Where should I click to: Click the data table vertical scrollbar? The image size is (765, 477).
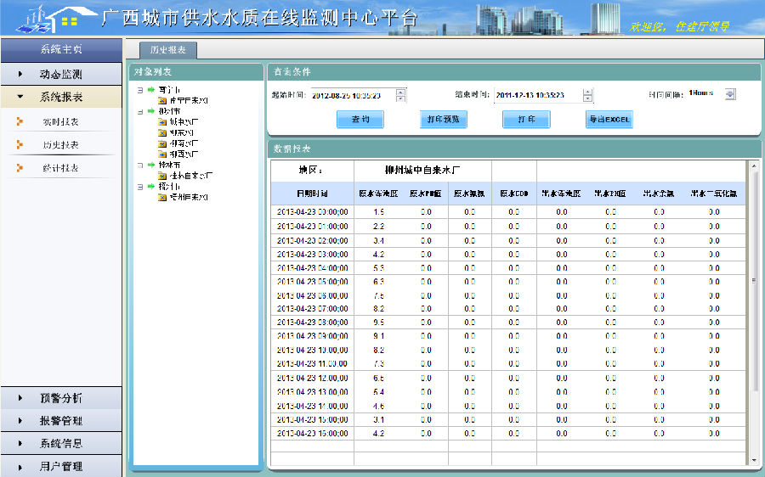click(753, 280)
